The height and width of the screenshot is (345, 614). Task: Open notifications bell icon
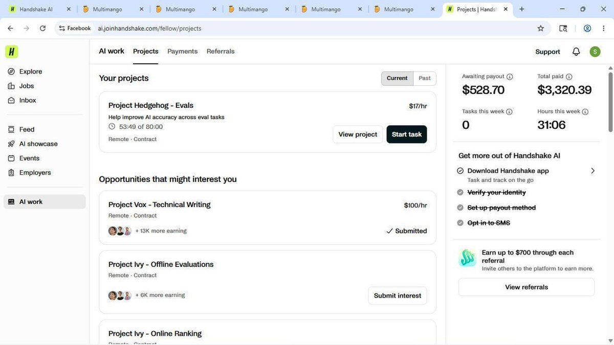[576, 52]
